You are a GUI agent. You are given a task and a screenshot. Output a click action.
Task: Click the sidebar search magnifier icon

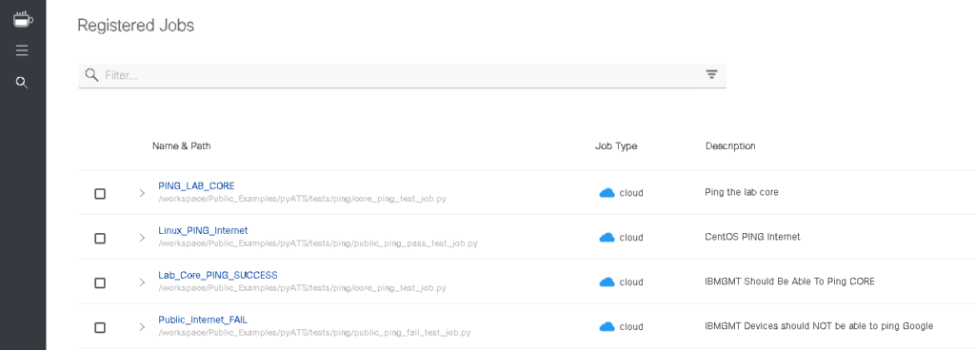pos(22,83)
